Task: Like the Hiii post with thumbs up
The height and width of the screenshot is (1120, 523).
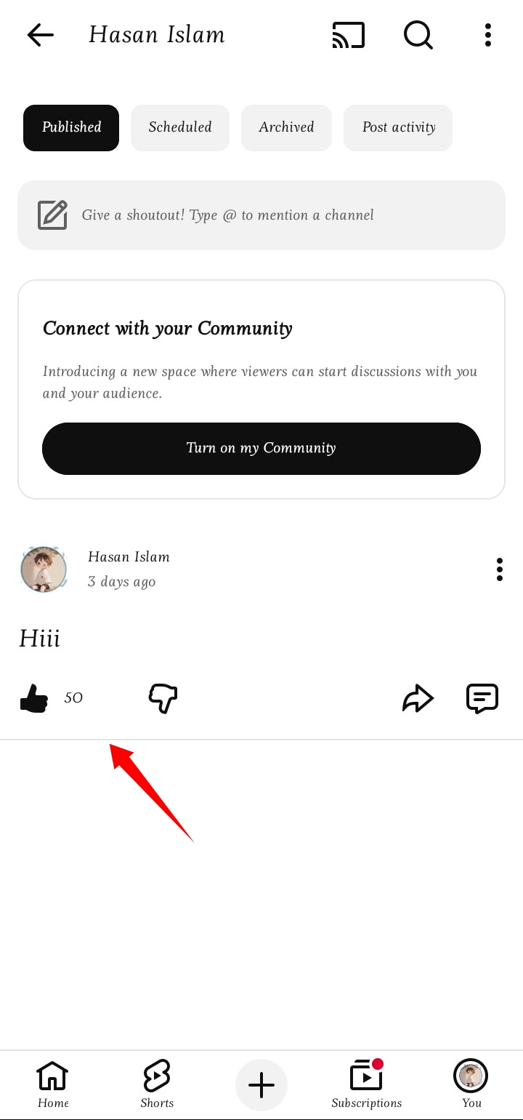Action: [34, 699]
